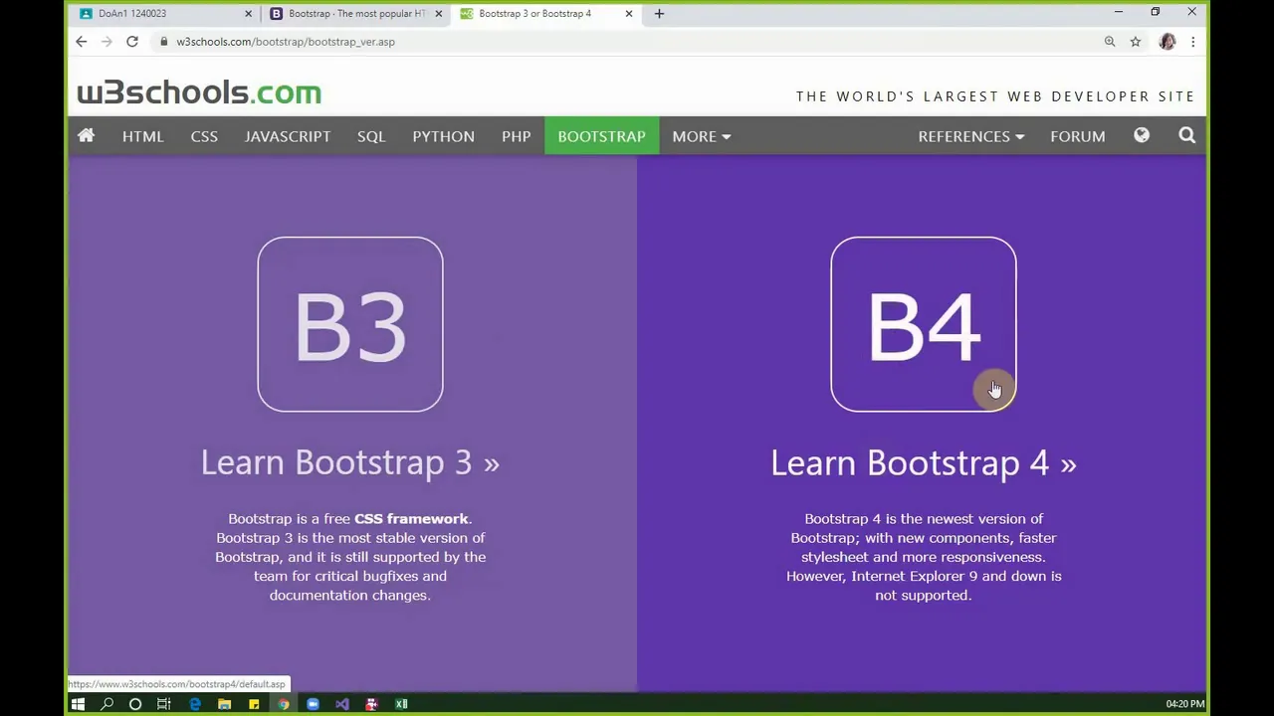Open Task View in the taskbar
This screenshot has width=1274, height=716.
(164, 704)
